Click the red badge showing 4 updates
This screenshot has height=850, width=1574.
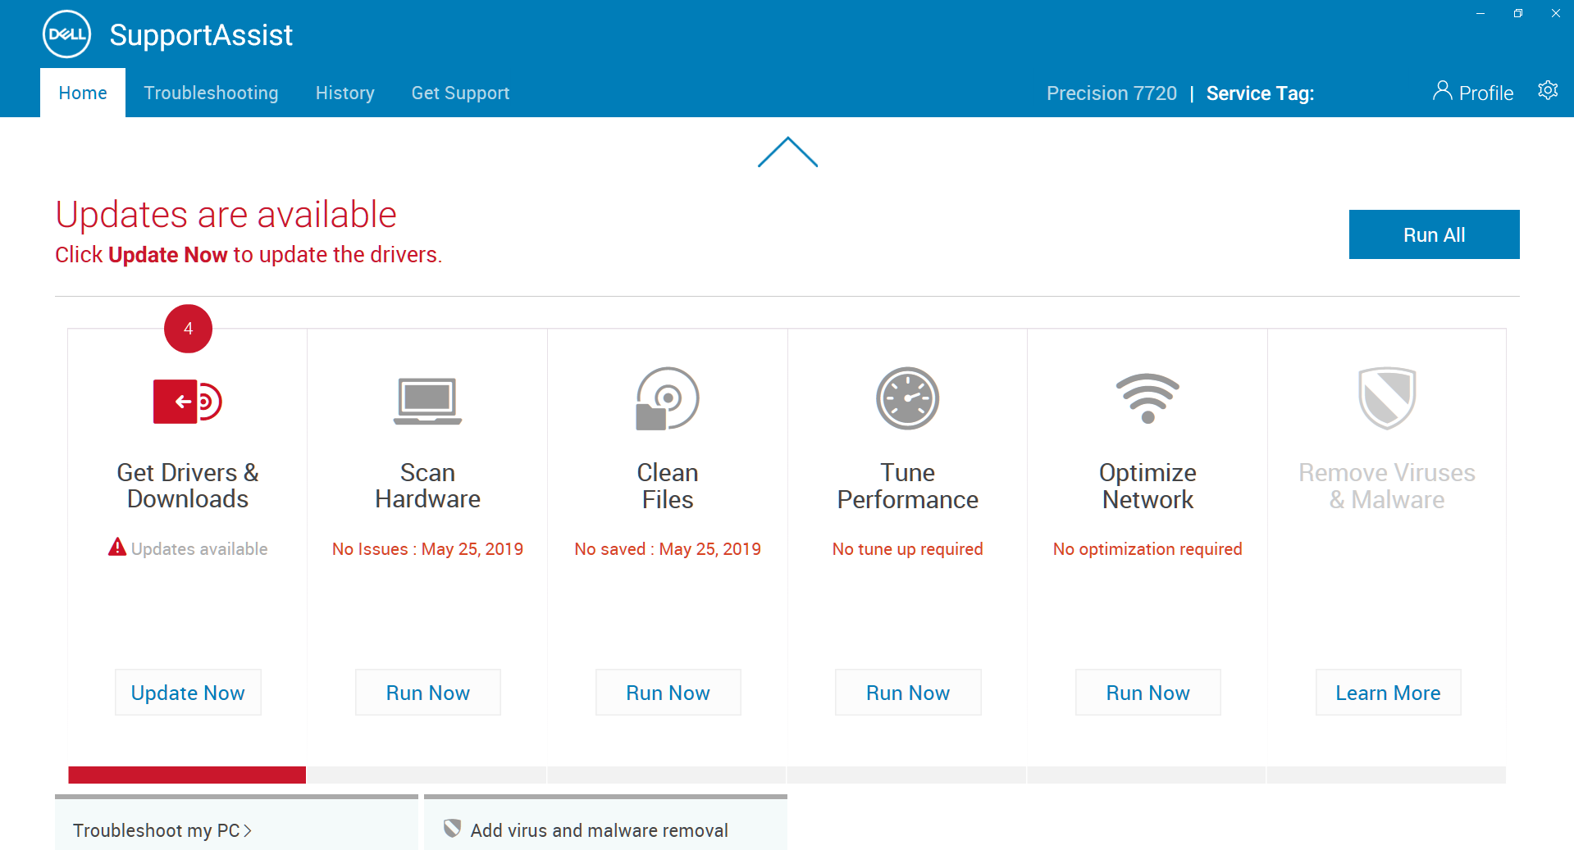coord(188,329)
